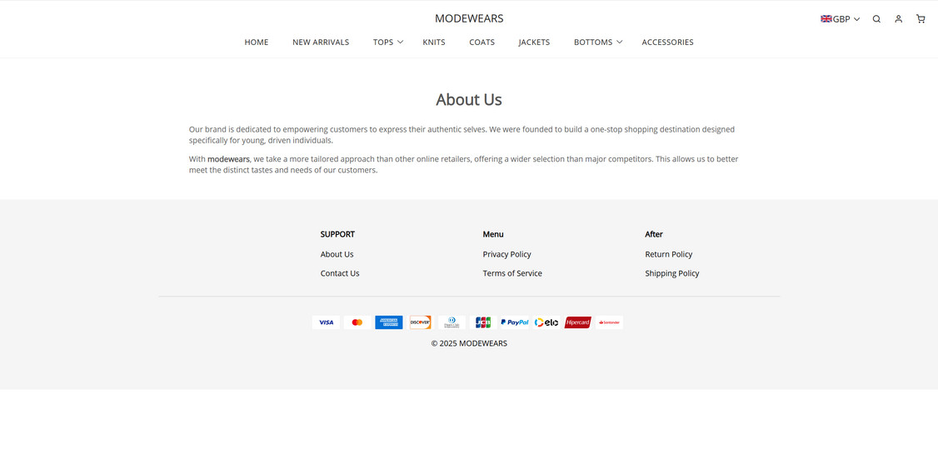Click the American Express payment icon
The height and width of the screenshot is (454, 938).
coord(389,322)
